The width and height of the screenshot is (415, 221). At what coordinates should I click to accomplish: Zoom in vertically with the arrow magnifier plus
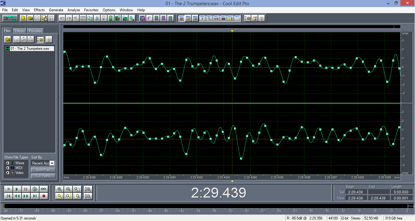[88, 189]
